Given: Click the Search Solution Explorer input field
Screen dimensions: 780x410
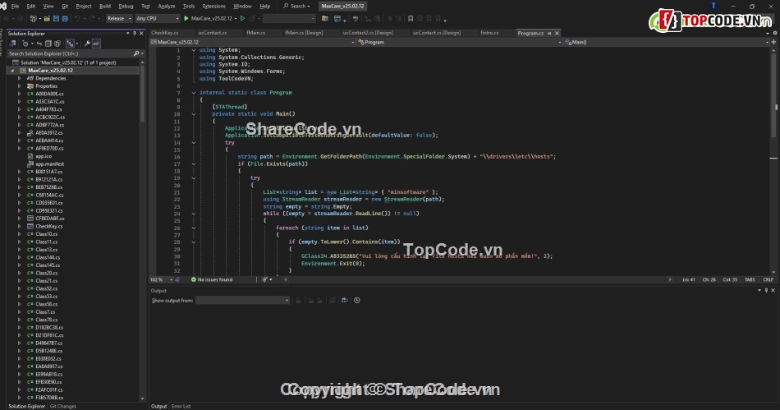Looking at the screenshot, I should tap(70, 53).
